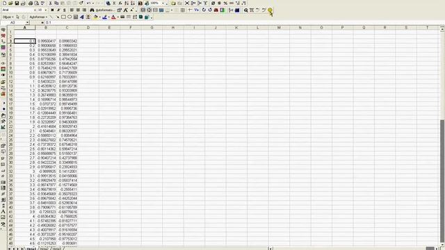Toggle Bold formatting
445x250 pixels.
[52, 10]
